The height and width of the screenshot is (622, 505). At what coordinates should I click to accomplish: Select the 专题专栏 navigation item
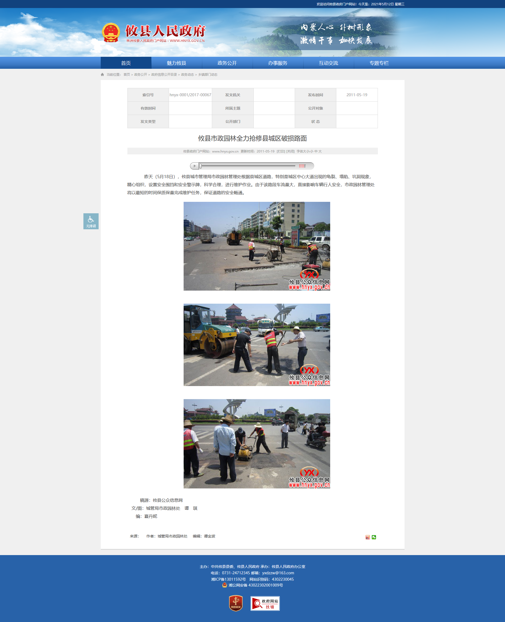click(x=379, y=63)
